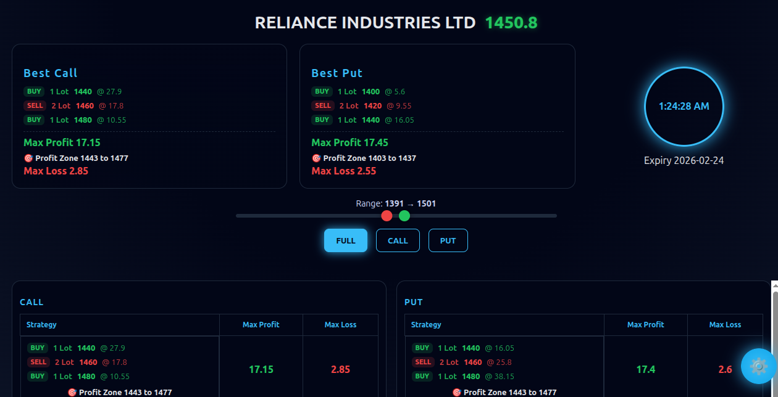Click the Best Put card heading
This screenshot has height=397, width=778.
coord(337,73)
